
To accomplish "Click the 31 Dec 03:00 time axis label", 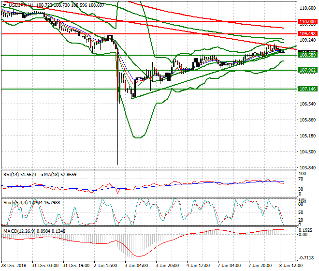I will [x=45, y=266].
